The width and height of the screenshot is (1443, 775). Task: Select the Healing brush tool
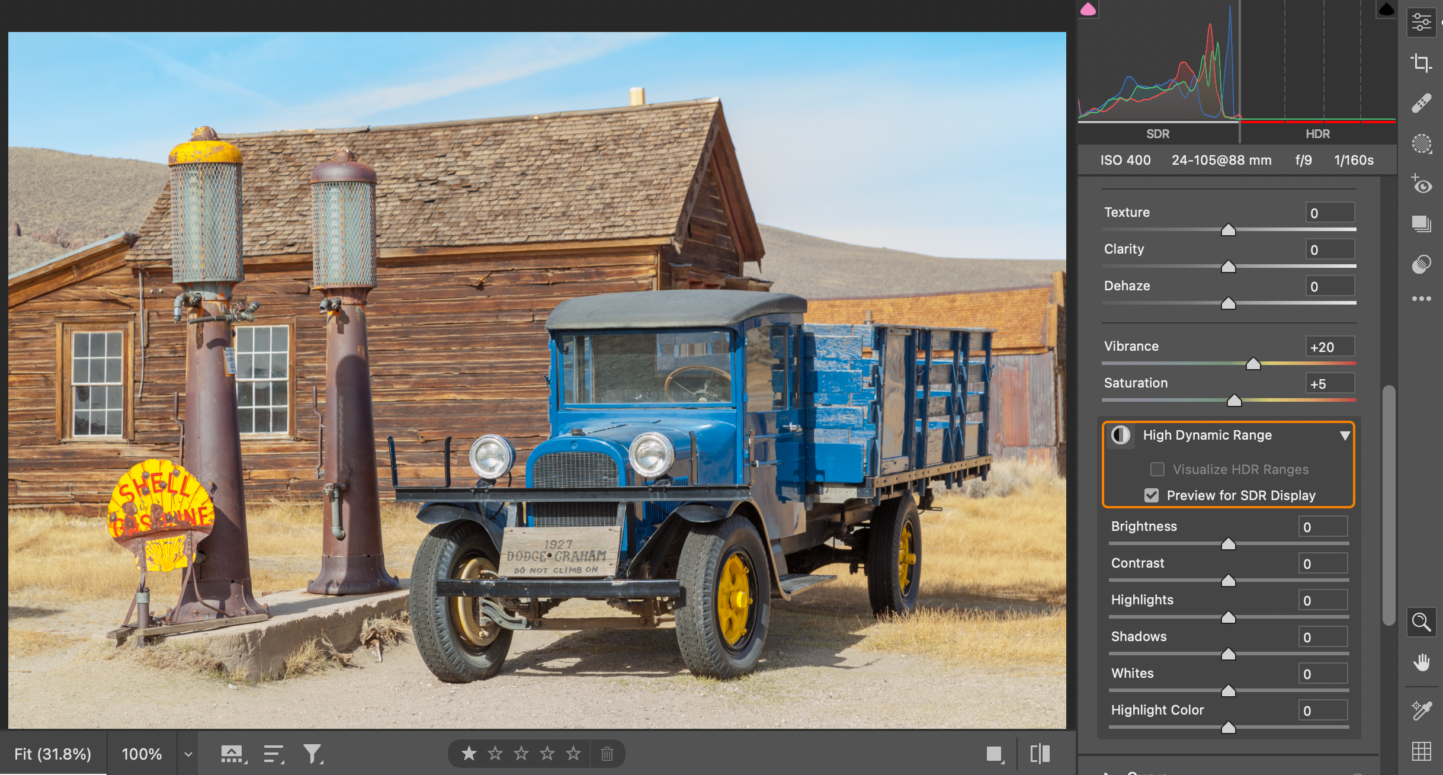pos(1421,103)
